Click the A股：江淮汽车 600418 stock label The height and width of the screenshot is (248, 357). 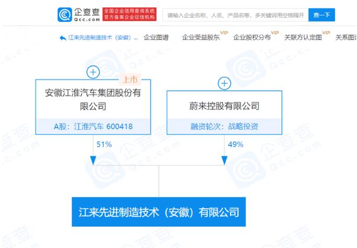coord(93,126)
